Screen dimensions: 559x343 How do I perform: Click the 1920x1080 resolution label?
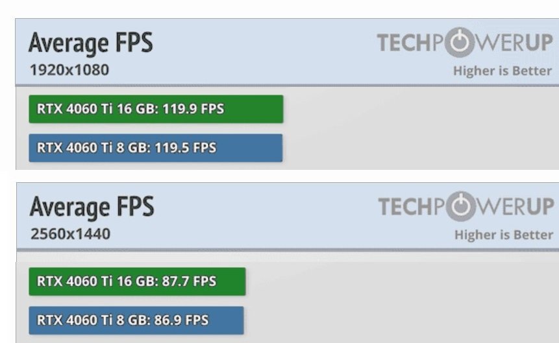pos(69,70)
